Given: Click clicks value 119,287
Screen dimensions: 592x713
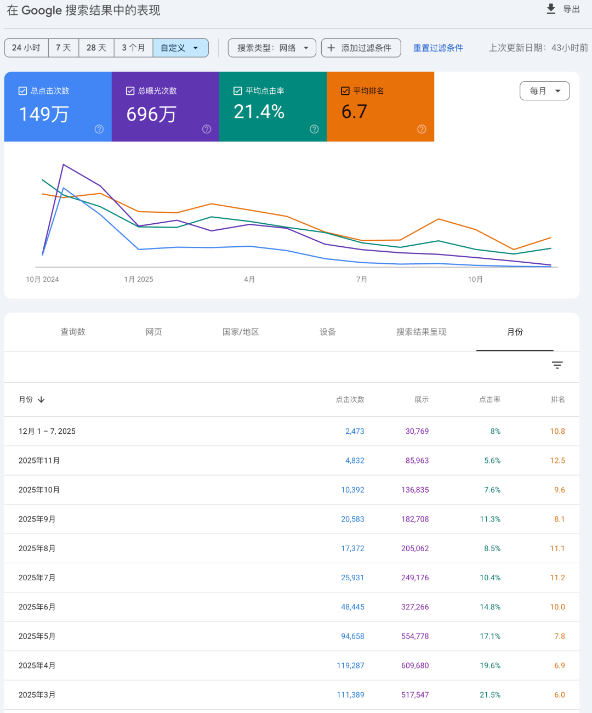Looking at the screenshot, I should (350, 665).
